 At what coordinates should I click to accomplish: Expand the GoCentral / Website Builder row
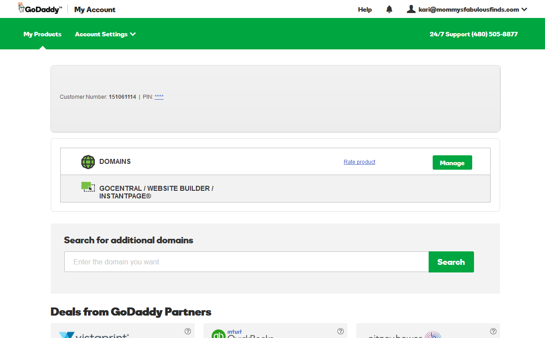[x=275, y=189]
